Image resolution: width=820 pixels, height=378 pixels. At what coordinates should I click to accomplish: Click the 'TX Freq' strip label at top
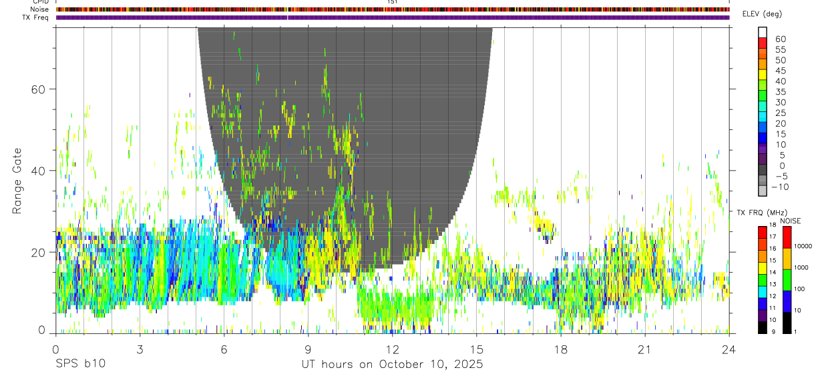36,17
